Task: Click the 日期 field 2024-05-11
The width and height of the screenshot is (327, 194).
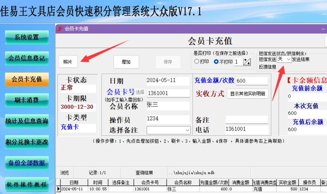Action: click(x=168, y=80)
